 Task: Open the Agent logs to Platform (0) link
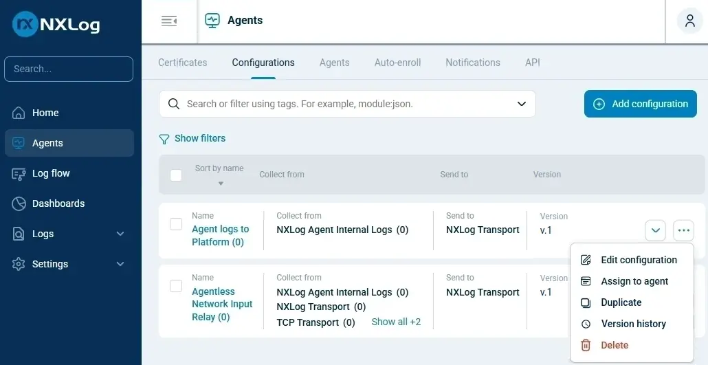221,235
